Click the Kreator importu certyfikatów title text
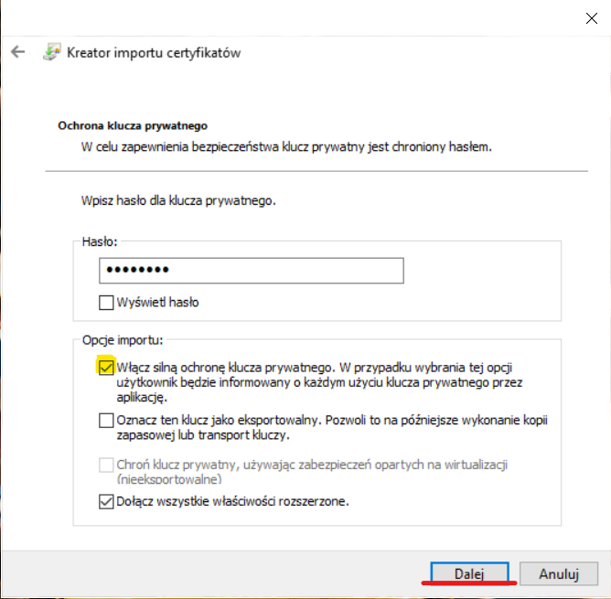The image size is (611, 599). [x=154, y=52]
